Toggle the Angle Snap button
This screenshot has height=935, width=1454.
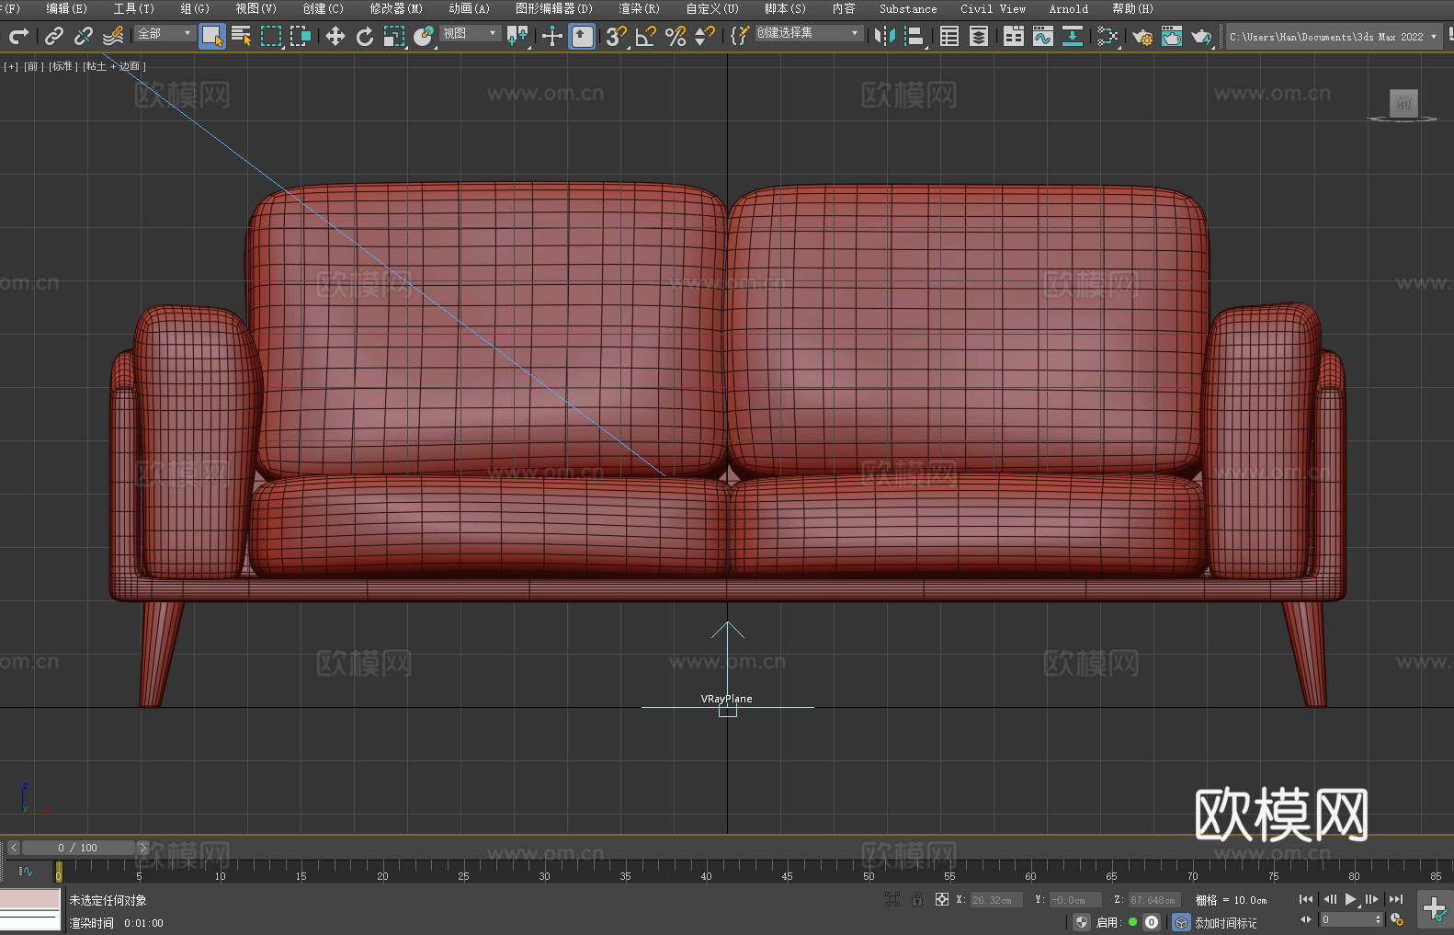click(645, 36)
